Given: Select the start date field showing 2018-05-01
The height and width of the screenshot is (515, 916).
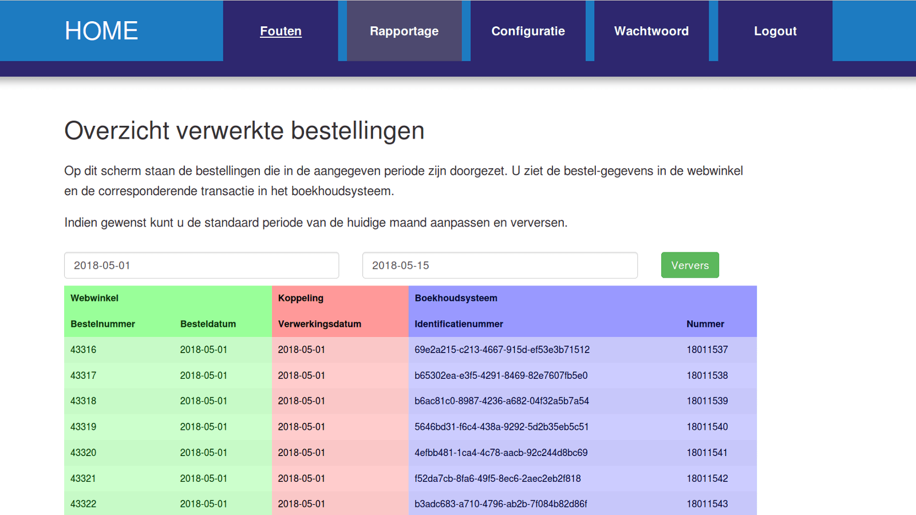Looking at the screenshot, I should tap(201, 265).
